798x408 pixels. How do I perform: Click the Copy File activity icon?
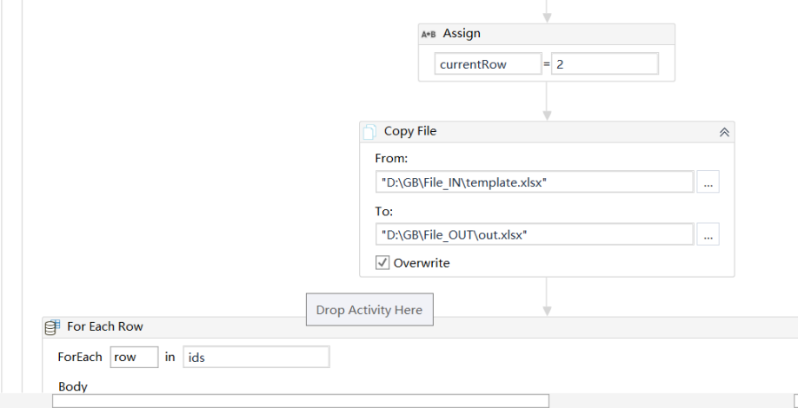pyautogui.click(x=369, y=132)
